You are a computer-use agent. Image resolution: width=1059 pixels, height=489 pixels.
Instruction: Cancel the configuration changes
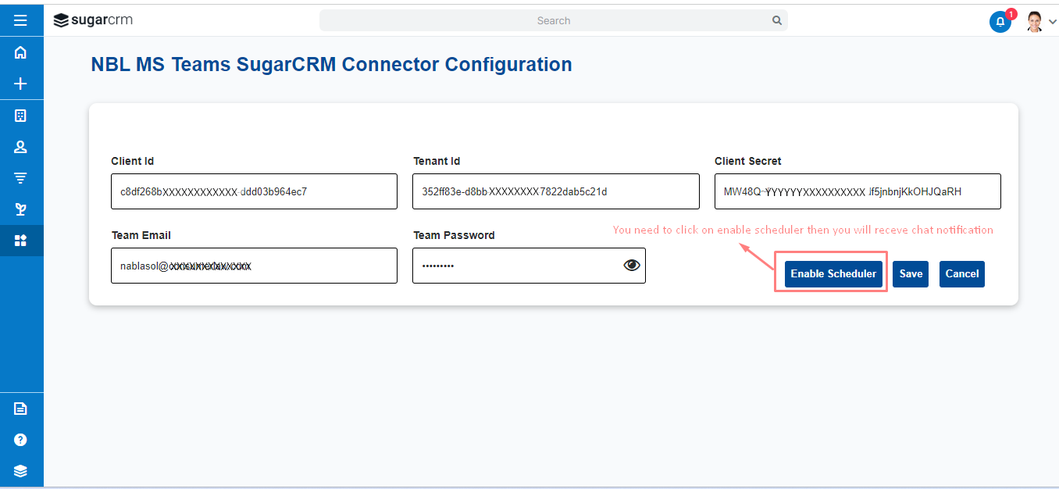pyautogui.click(x=962, y=273)
